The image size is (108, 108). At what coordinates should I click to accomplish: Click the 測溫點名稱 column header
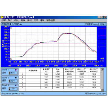[x=33, y=71]
